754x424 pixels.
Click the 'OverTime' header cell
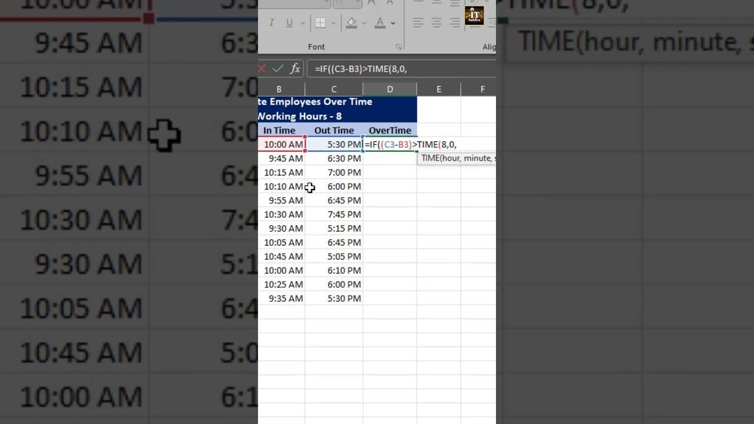pyautogui.click(x=390, y=130)
